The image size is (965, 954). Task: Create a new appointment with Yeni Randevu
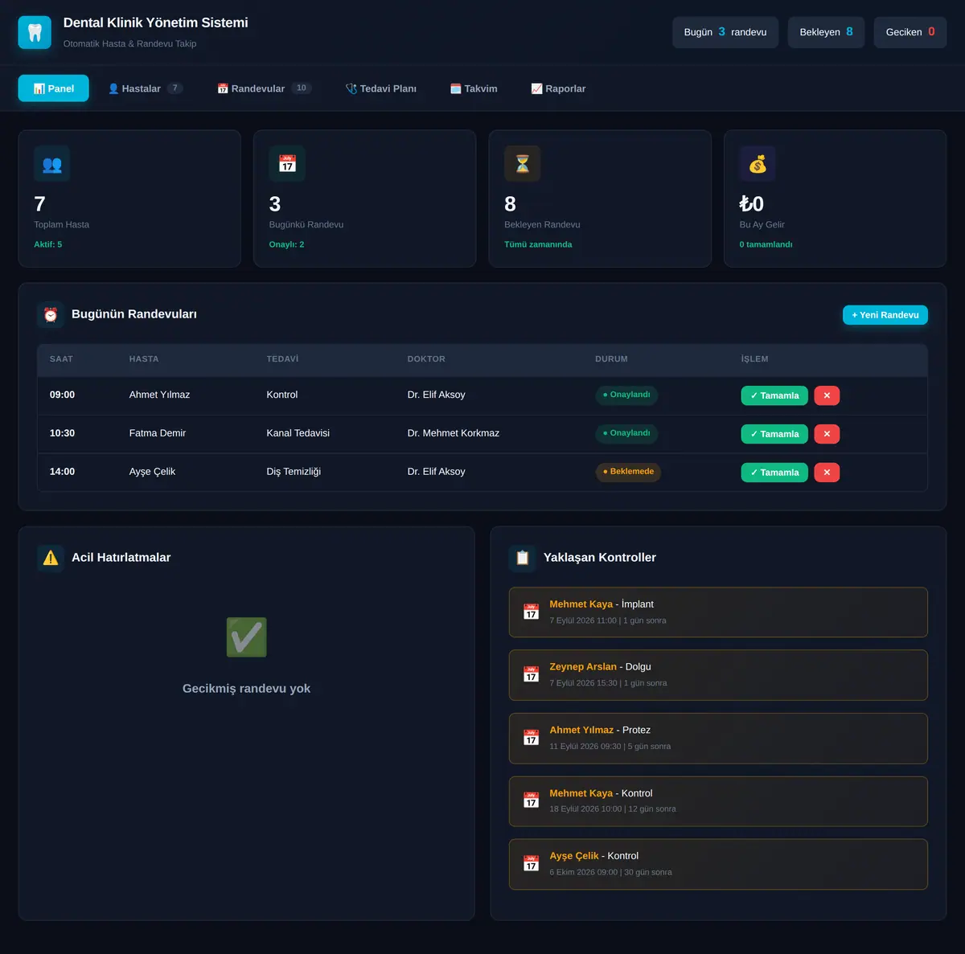point(885,315)
